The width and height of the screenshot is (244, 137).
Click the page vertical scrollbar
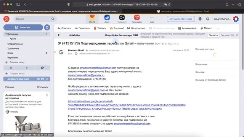(x=243, y=42)
